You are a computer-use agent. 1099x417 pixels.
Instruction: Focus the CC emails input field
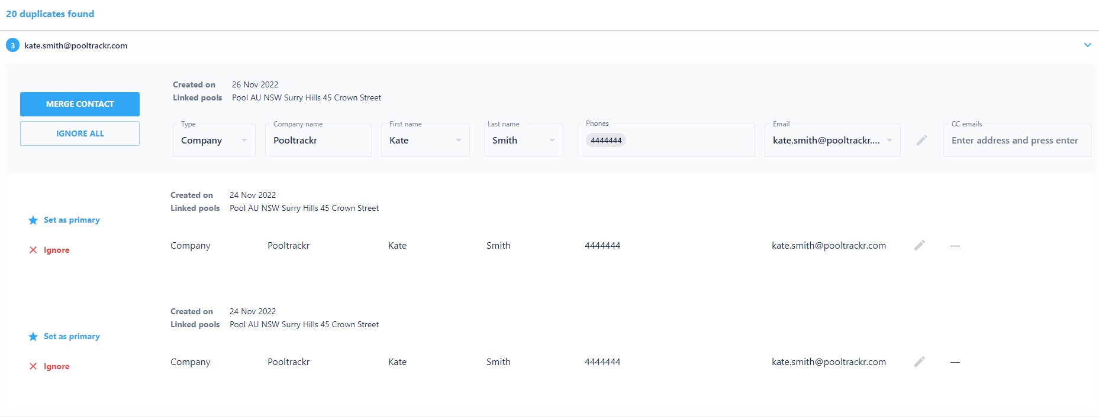coord(1017,140)
